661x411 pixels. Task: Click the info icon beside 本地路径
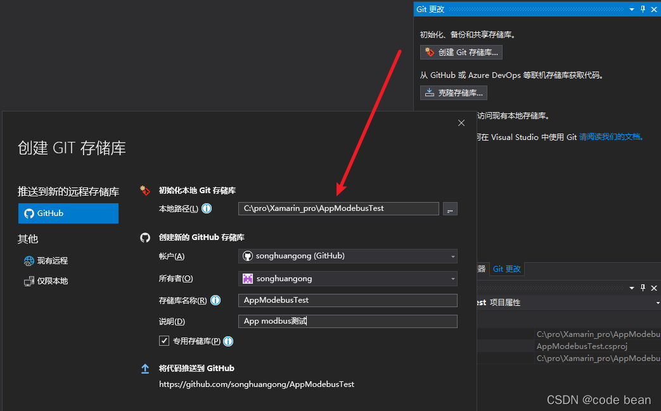pos(207,208)
